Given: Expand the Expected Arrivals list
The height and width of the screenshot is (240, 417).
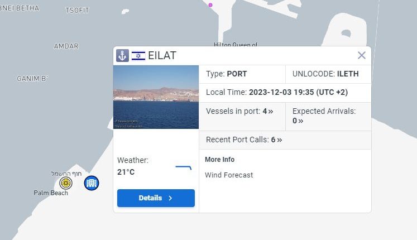Looking at the screenshot, I should [300, 121].
